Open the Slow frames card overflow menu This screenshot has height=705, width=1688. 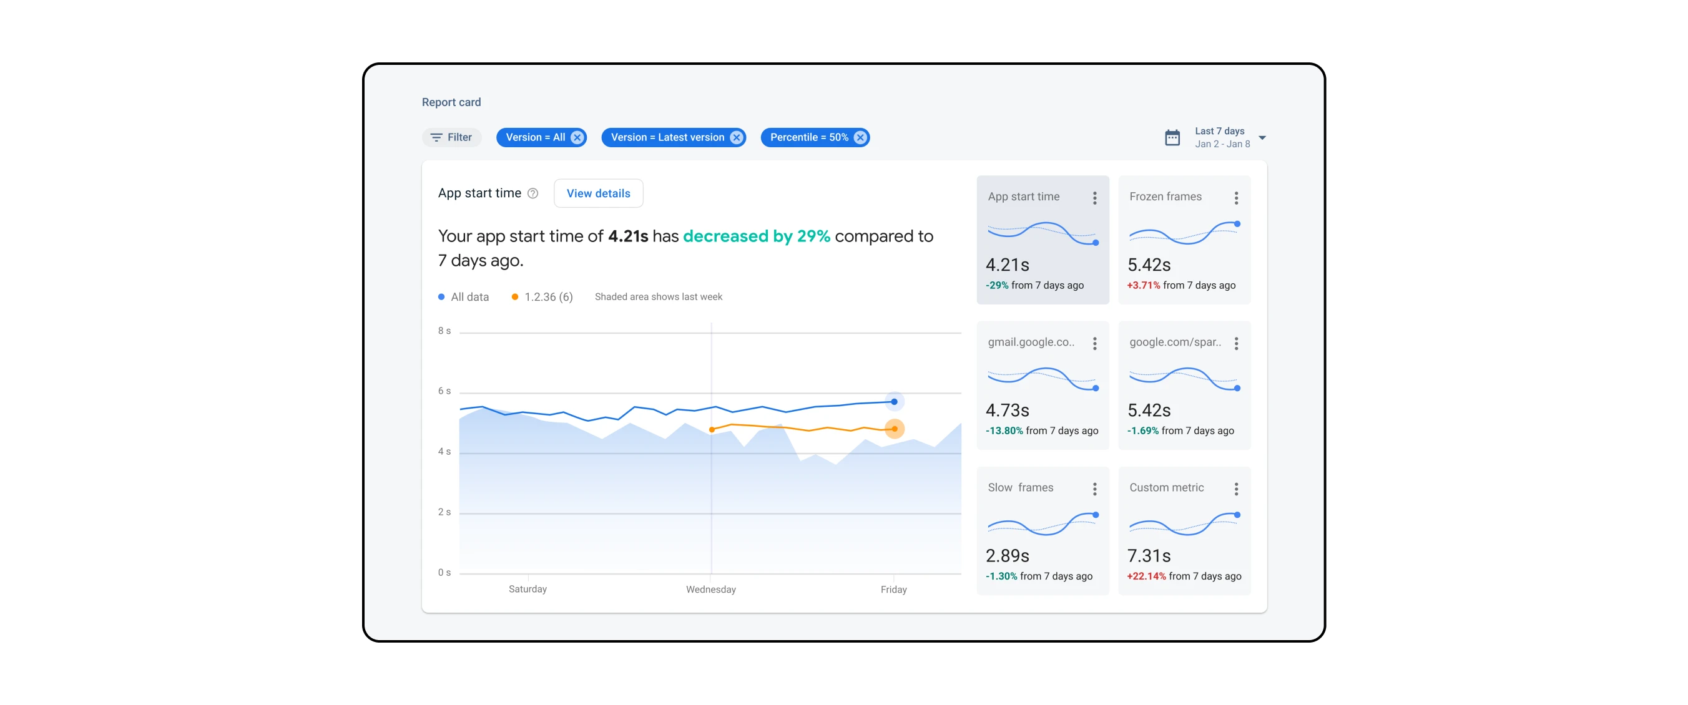[1094, 489]
